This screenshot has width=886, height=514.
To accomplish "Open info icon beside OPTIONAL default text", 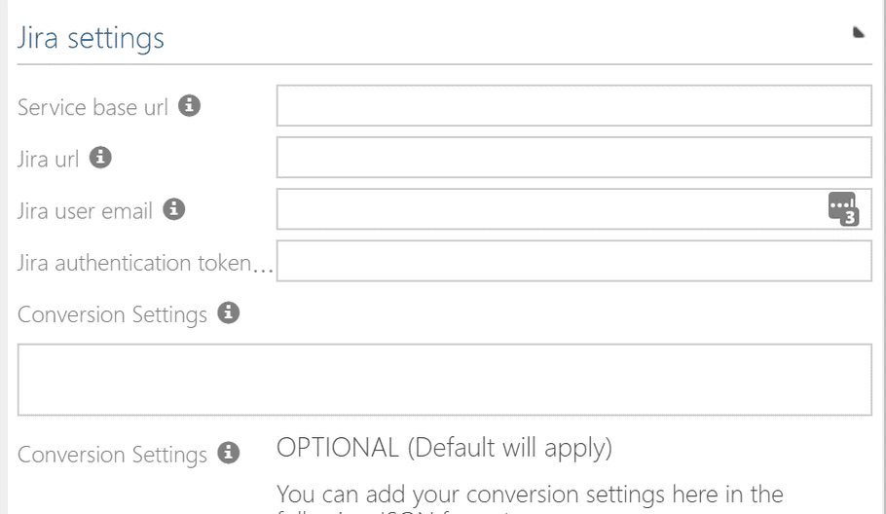I will 228,453.
